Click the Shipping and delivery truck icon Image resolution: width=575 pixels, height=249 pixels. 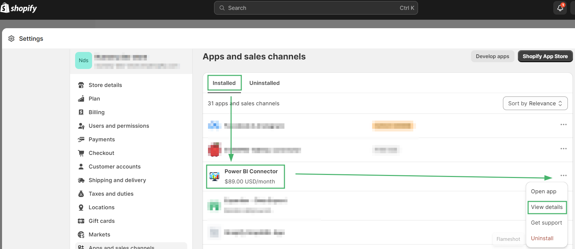pyautogui.click(x=81, y=180)
